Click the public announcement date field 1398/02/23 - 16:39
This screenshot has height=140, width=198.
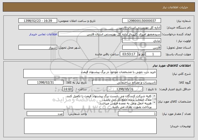38,21
